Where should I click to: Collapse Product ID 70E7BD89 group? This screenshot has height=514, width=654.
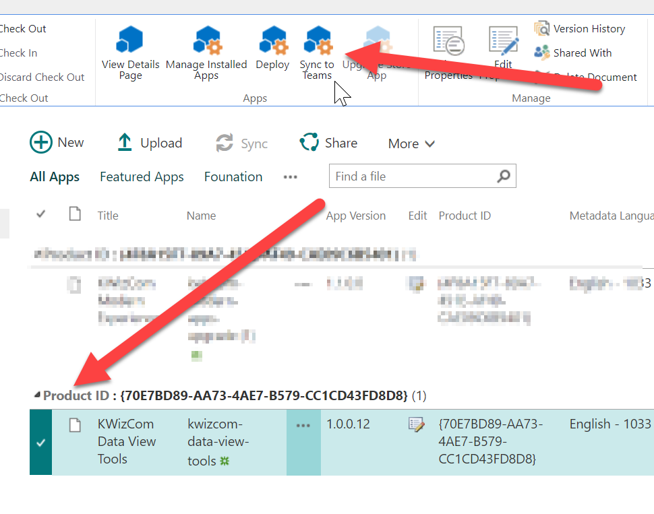click(38, 394)
